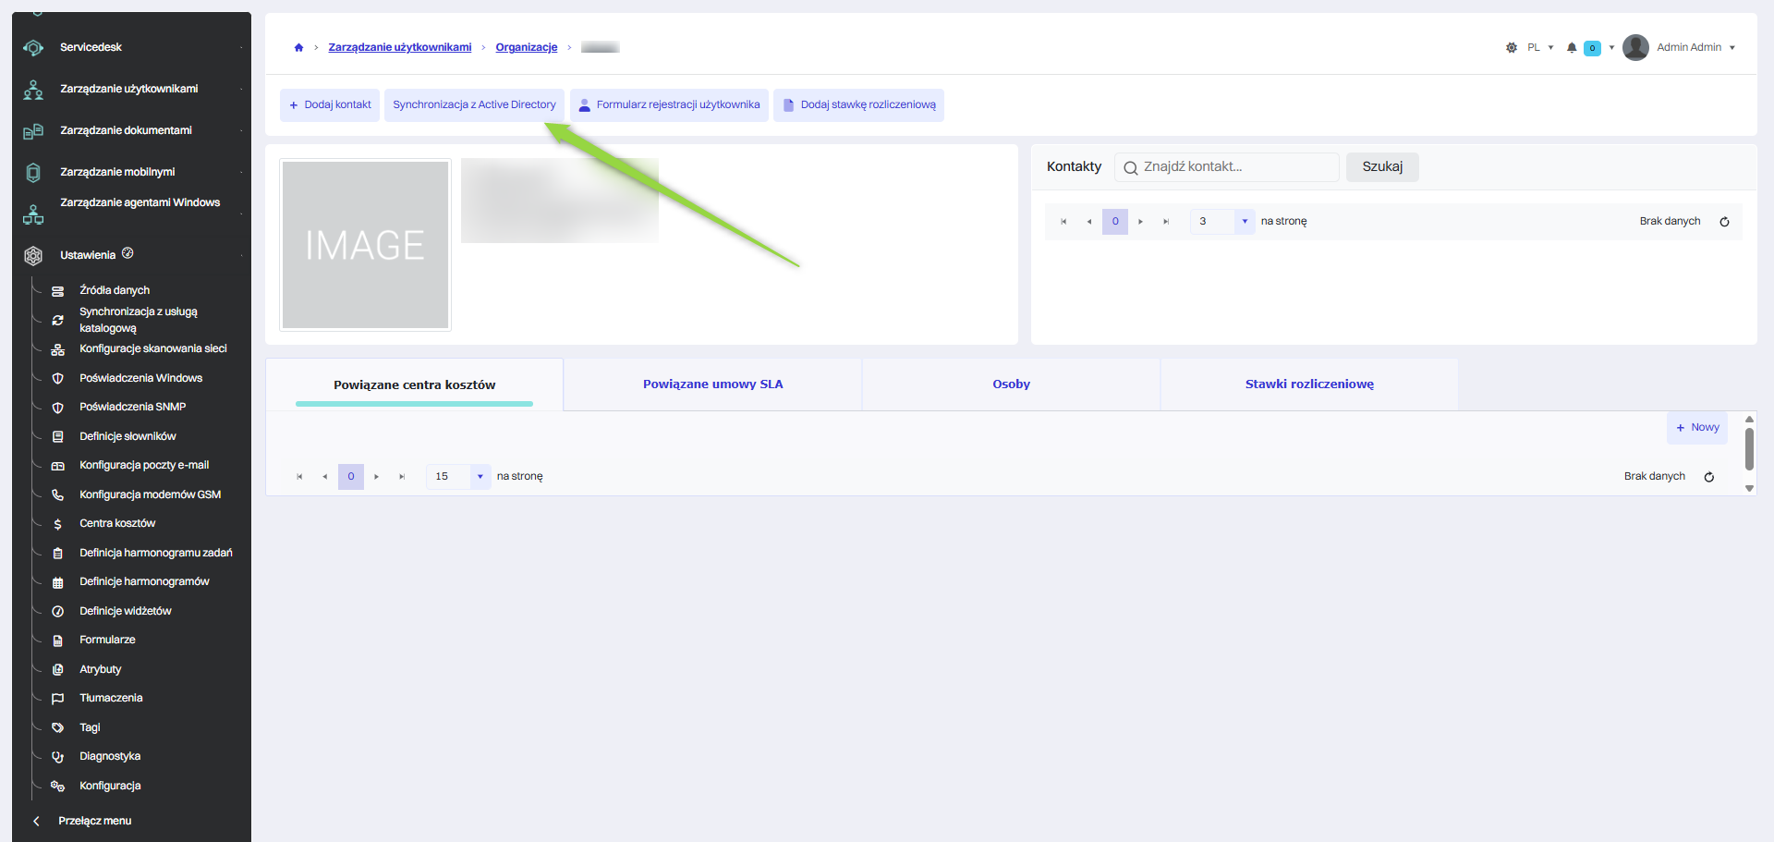
Task: Open the notifications bell icon
Action: (1572, 48)
